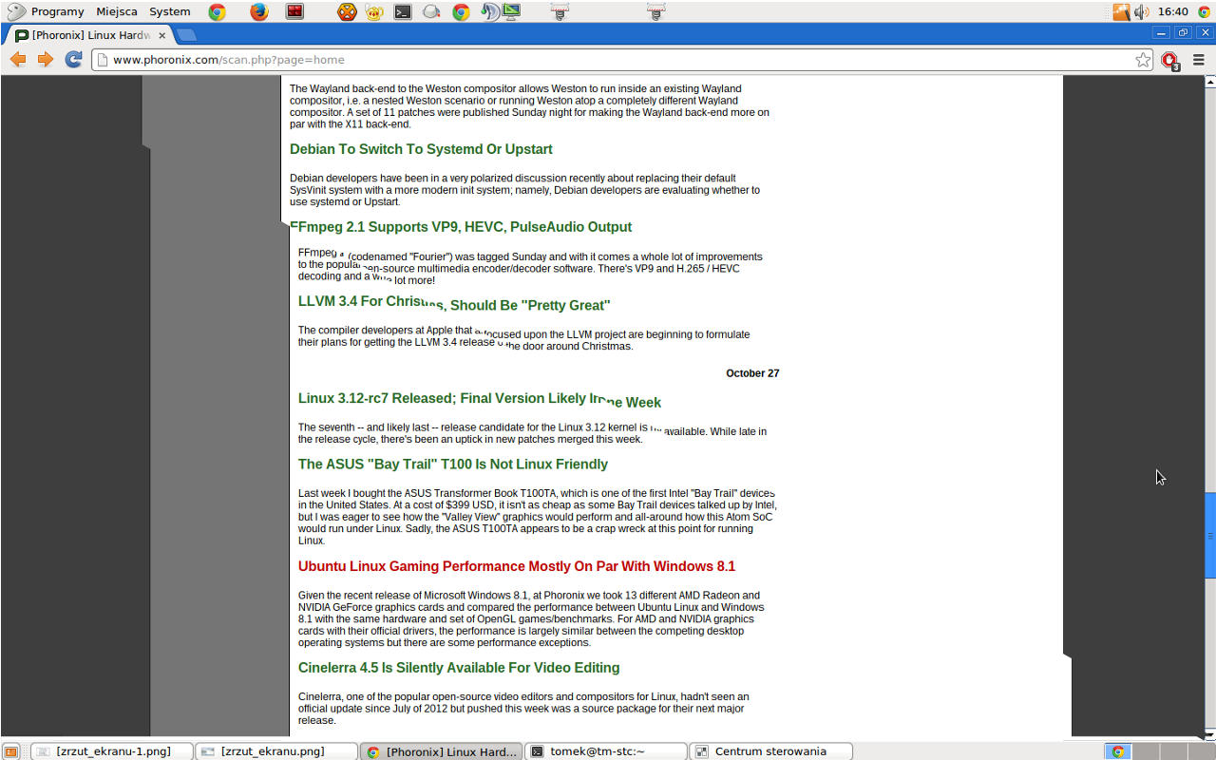1216x760 pixels.
Task: Open the Ubuntu Linux Gaming Performance article link
Action: point(516,566)
